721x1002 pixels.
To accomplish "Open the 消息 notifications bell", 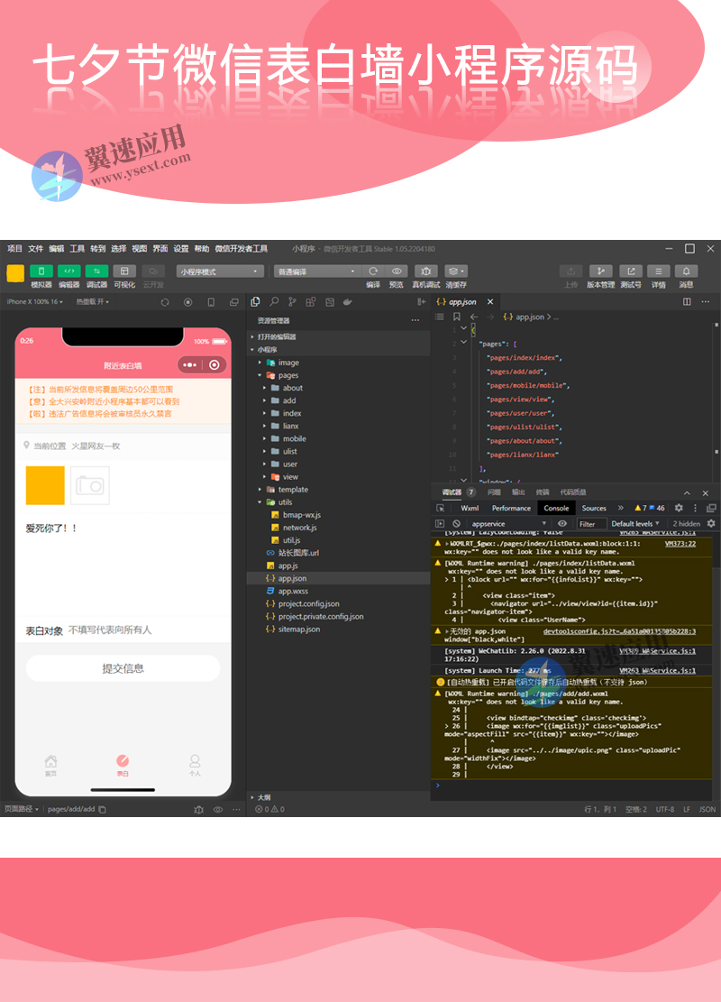I will tap(686, 271).
